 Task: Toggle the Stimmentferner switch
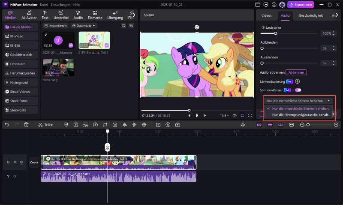coord(298,90)
